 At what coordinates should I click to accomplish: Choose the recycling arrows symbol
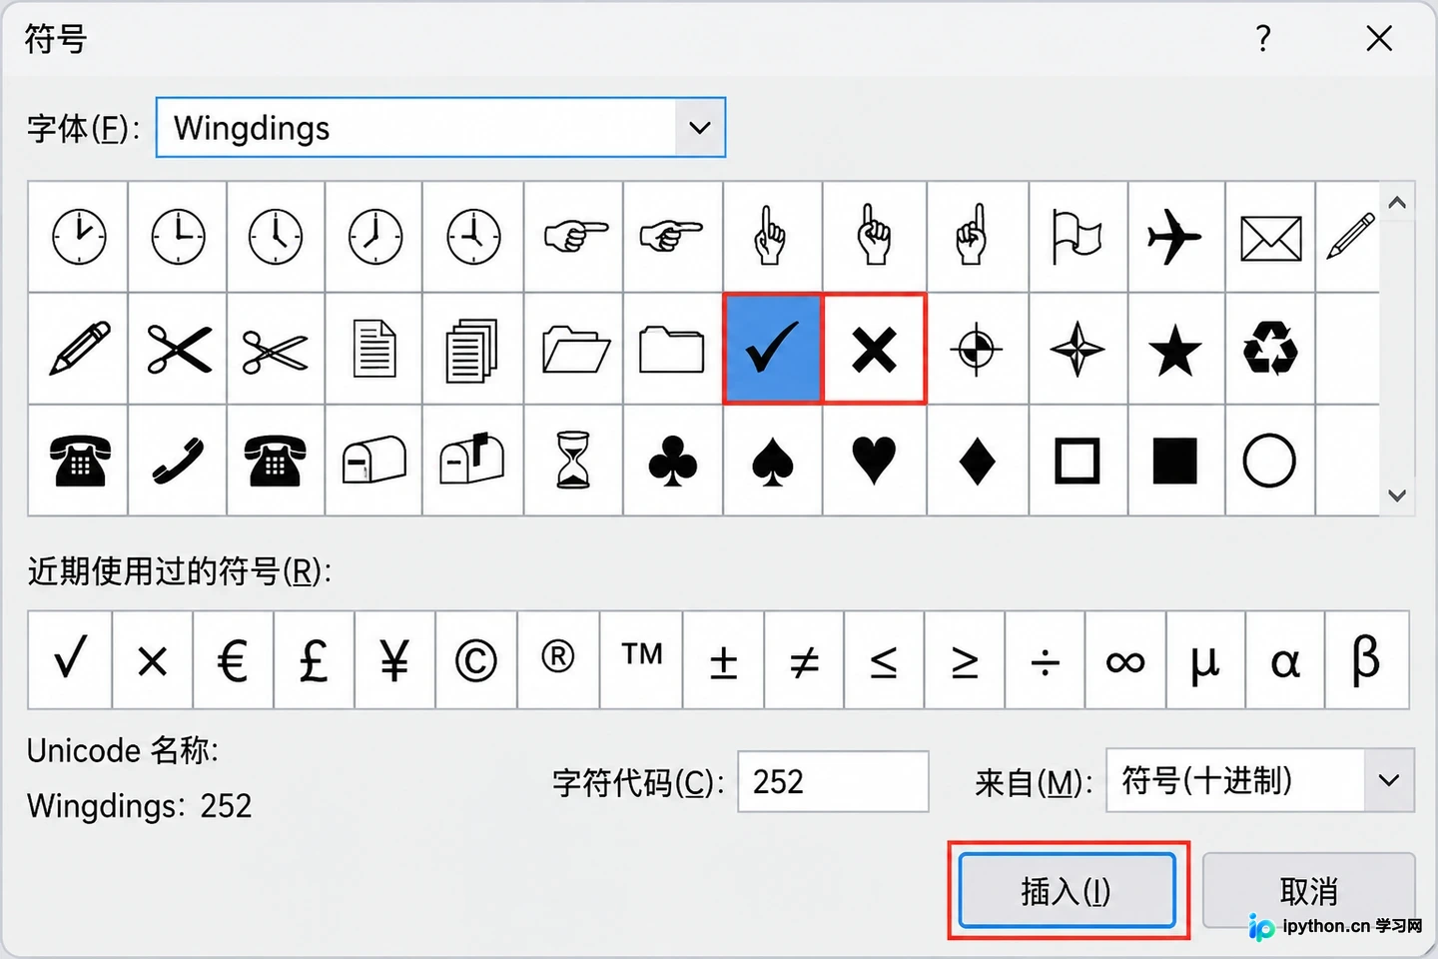pyautogui.click(x=1270, y=349)
